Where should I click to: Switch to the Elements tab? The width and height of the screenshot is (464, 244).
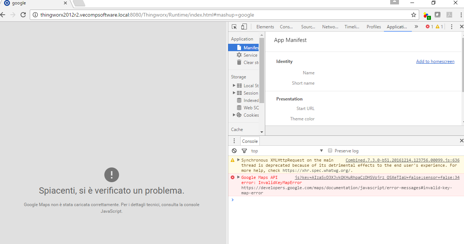(265, 26)
